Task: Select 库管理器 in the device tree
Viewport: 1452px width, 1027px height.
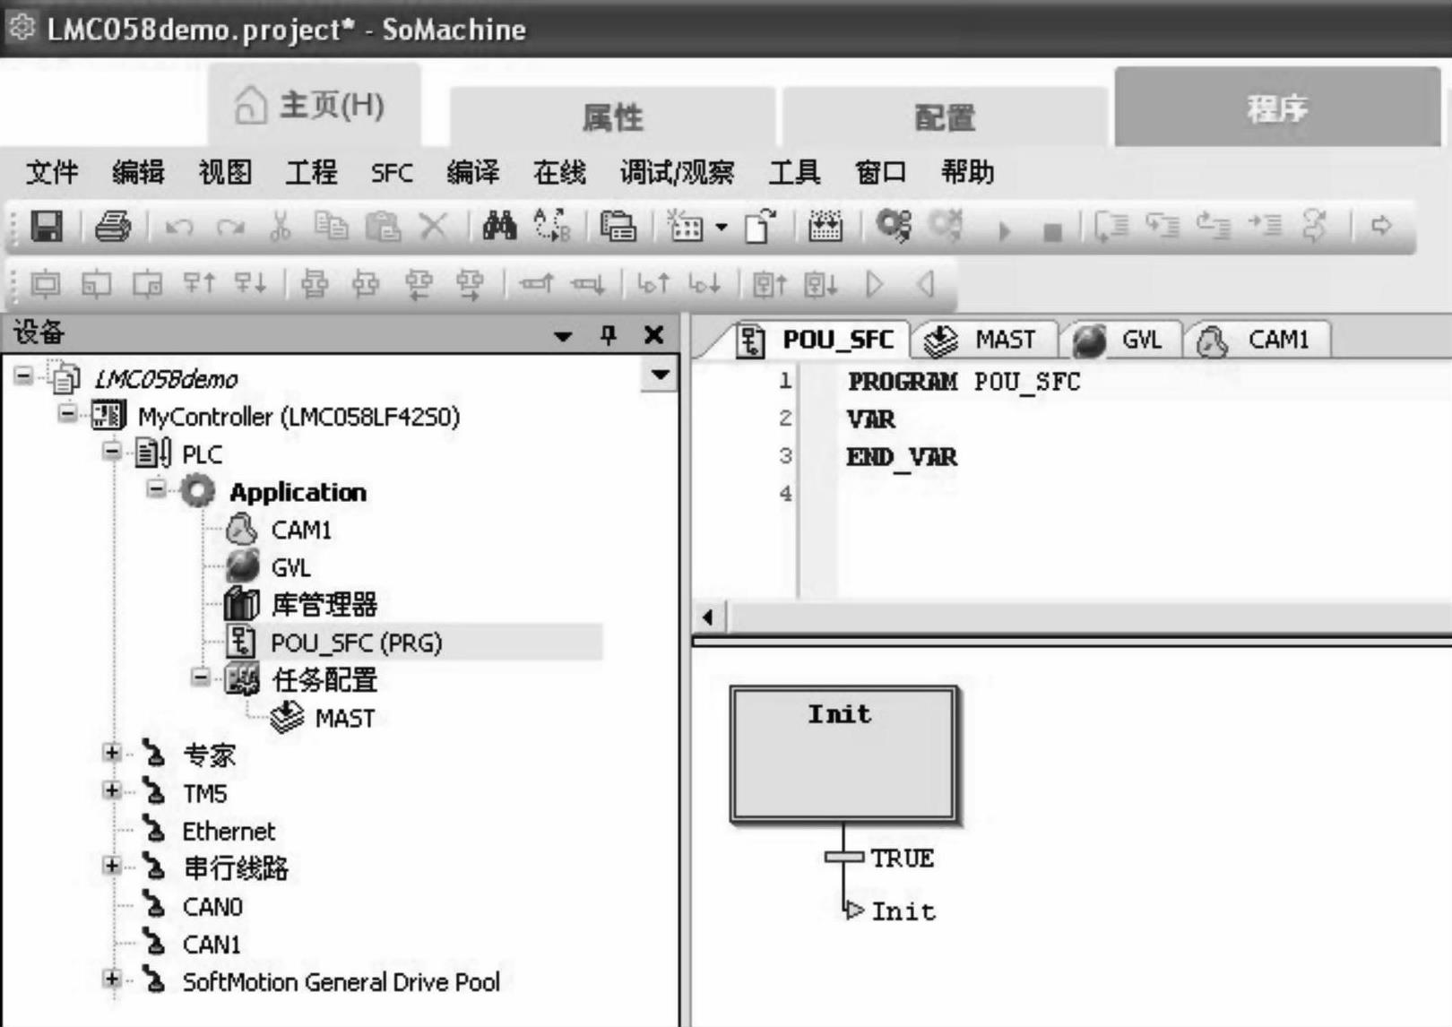Action: [x=324, y=605]
